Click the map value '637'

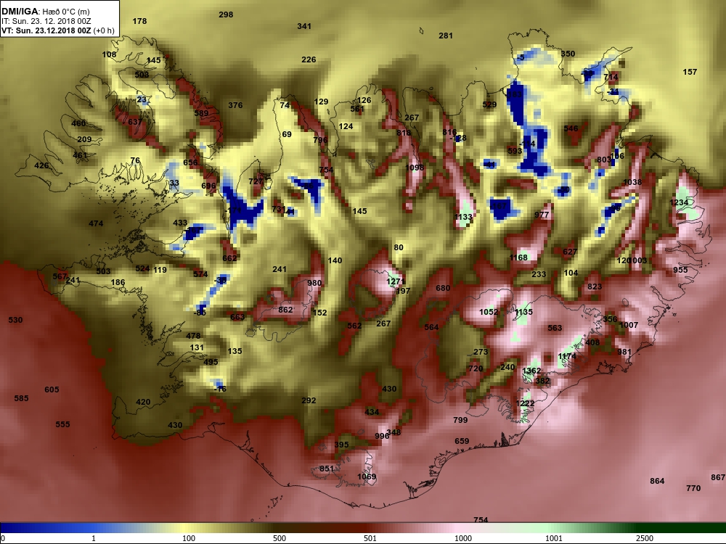[x=135, y=122]
